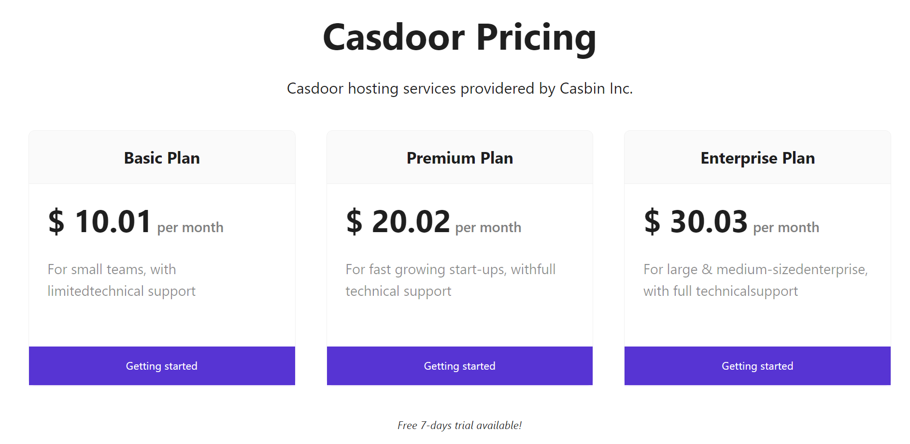Click the Enterprise Plan Getting started button
910x444 pixels.
click(757, 366)
